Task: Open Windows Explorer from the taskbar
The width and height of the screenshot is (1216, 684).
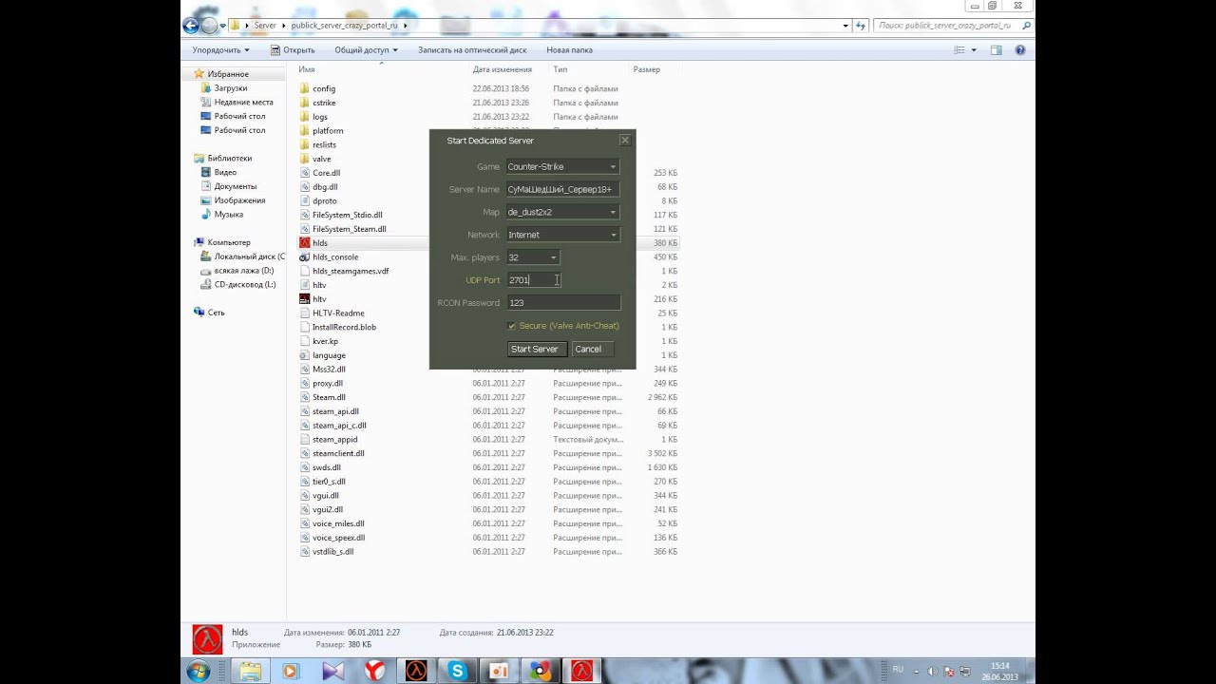Action: pos(250,671)
